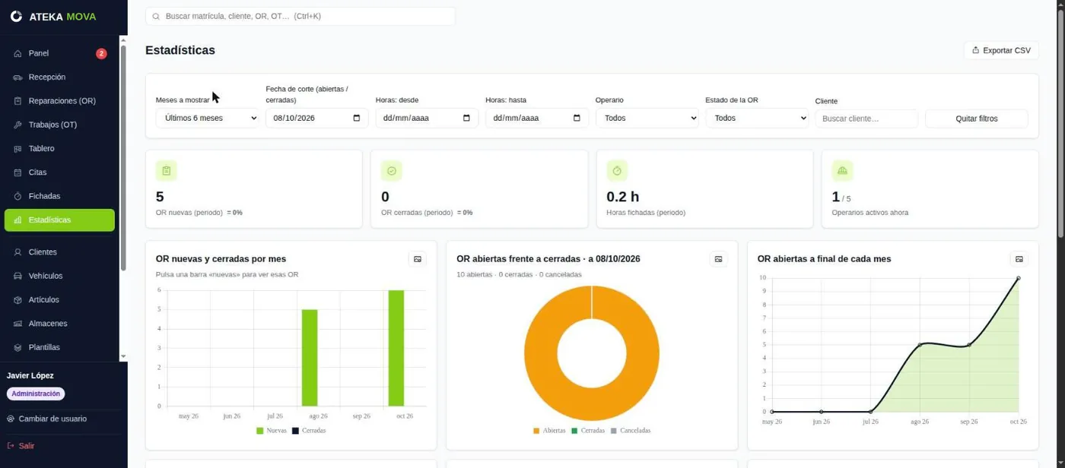Click the oct 26 green bar
Image resolution: width=1065 pixels, height=468 pixels.
point(396,348)
